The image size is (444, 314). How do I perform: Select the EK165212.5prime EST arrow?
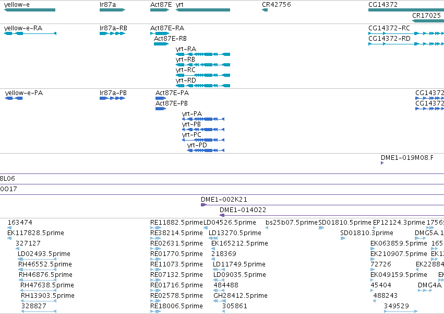[x=213, y=249]
